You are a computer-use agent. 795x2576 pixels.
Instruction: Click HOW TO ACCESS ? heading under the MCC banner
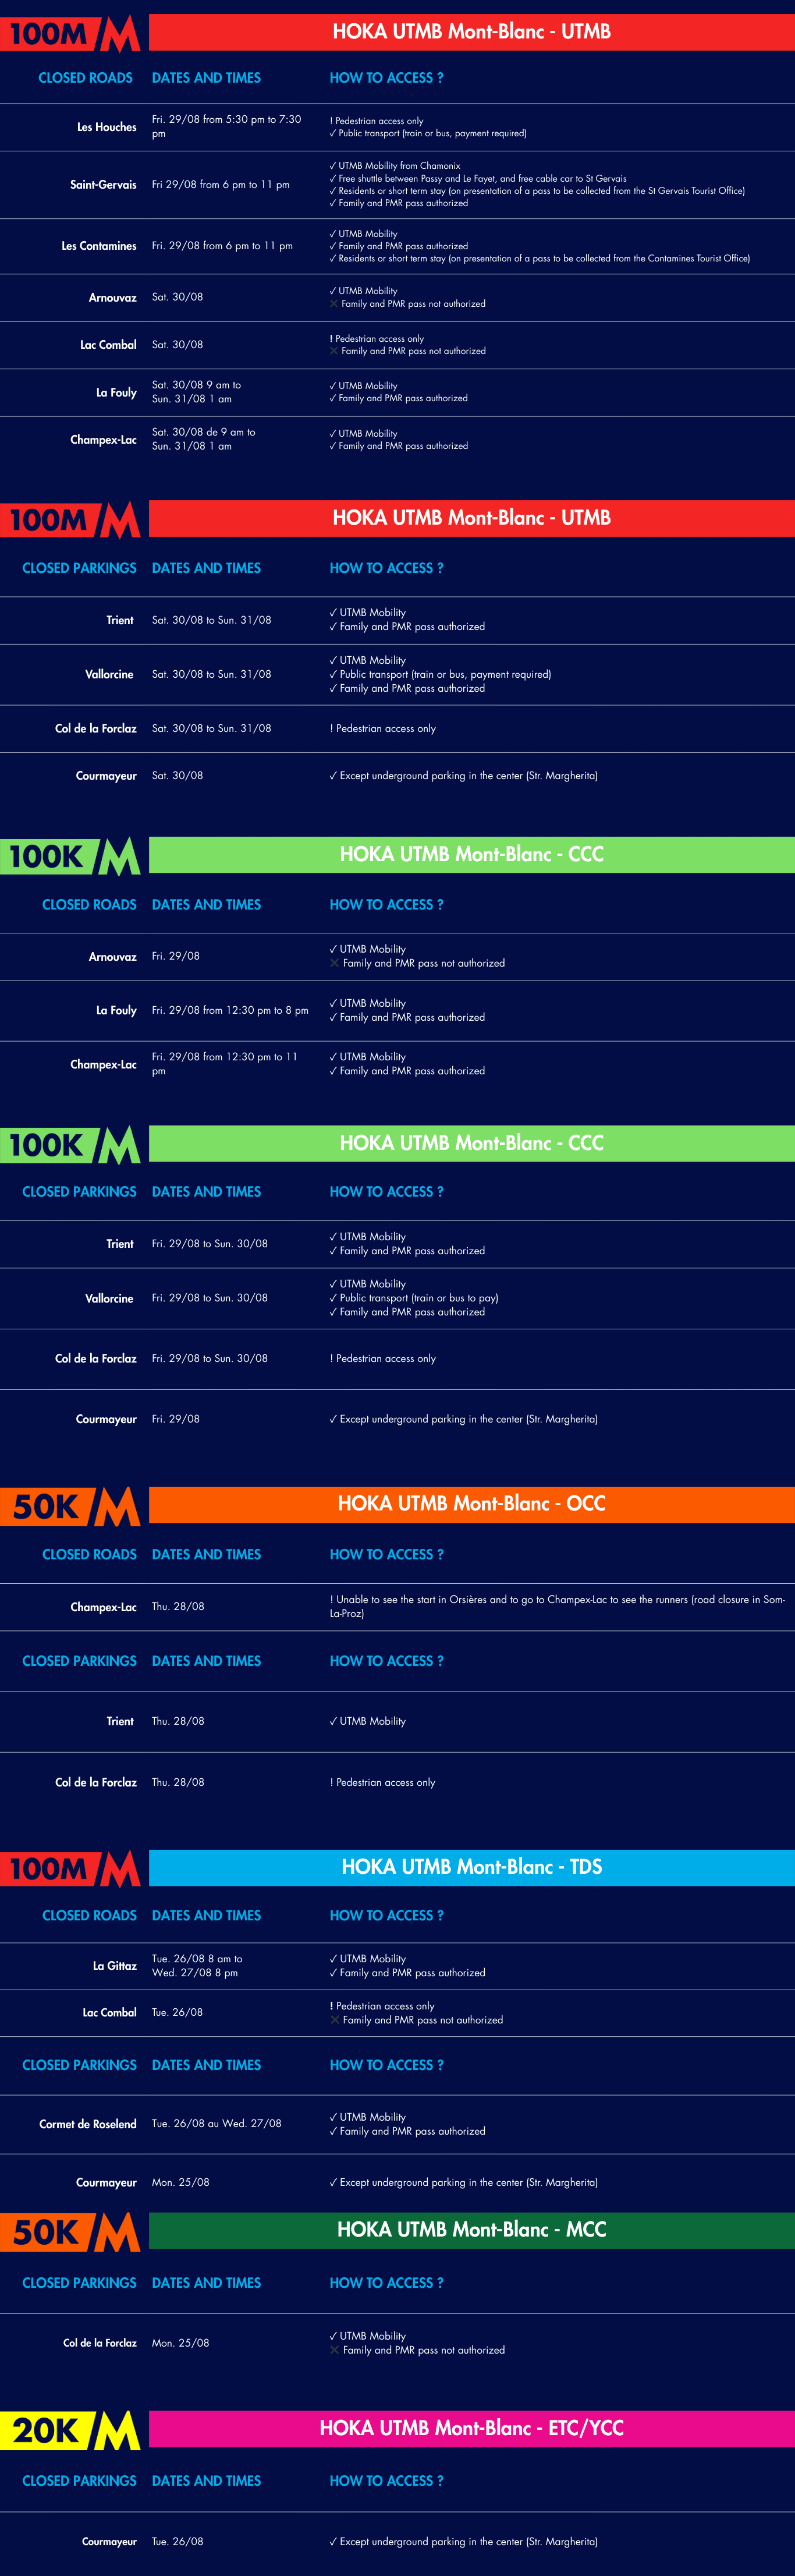click(387, 2283)
